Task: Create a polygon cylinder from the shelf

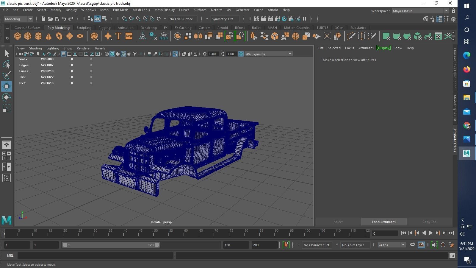Action: (x=38, y=36)
